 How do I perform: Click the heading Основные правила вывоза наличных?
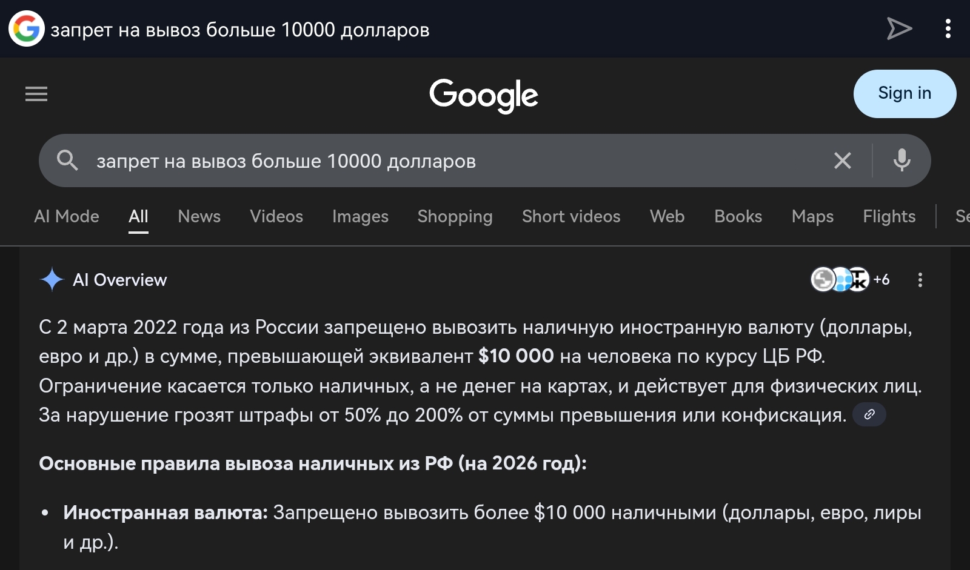[x=313, y=463]
